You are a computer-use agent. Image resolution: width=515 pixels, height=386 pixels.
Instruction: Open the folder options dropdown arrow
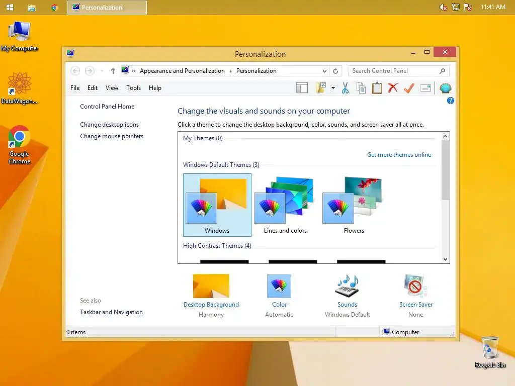coord(333,88)
